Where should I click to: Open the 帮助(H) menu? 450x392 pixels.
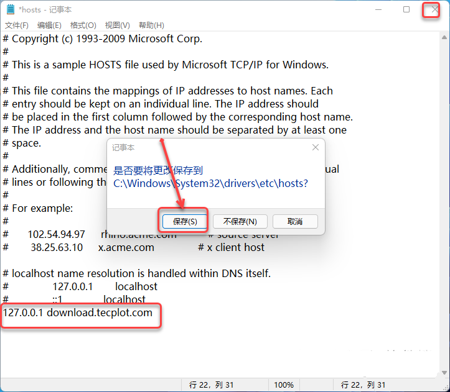[151, 25]
